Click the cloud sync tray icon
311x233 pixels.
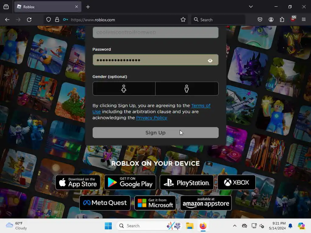pos(244,226)
